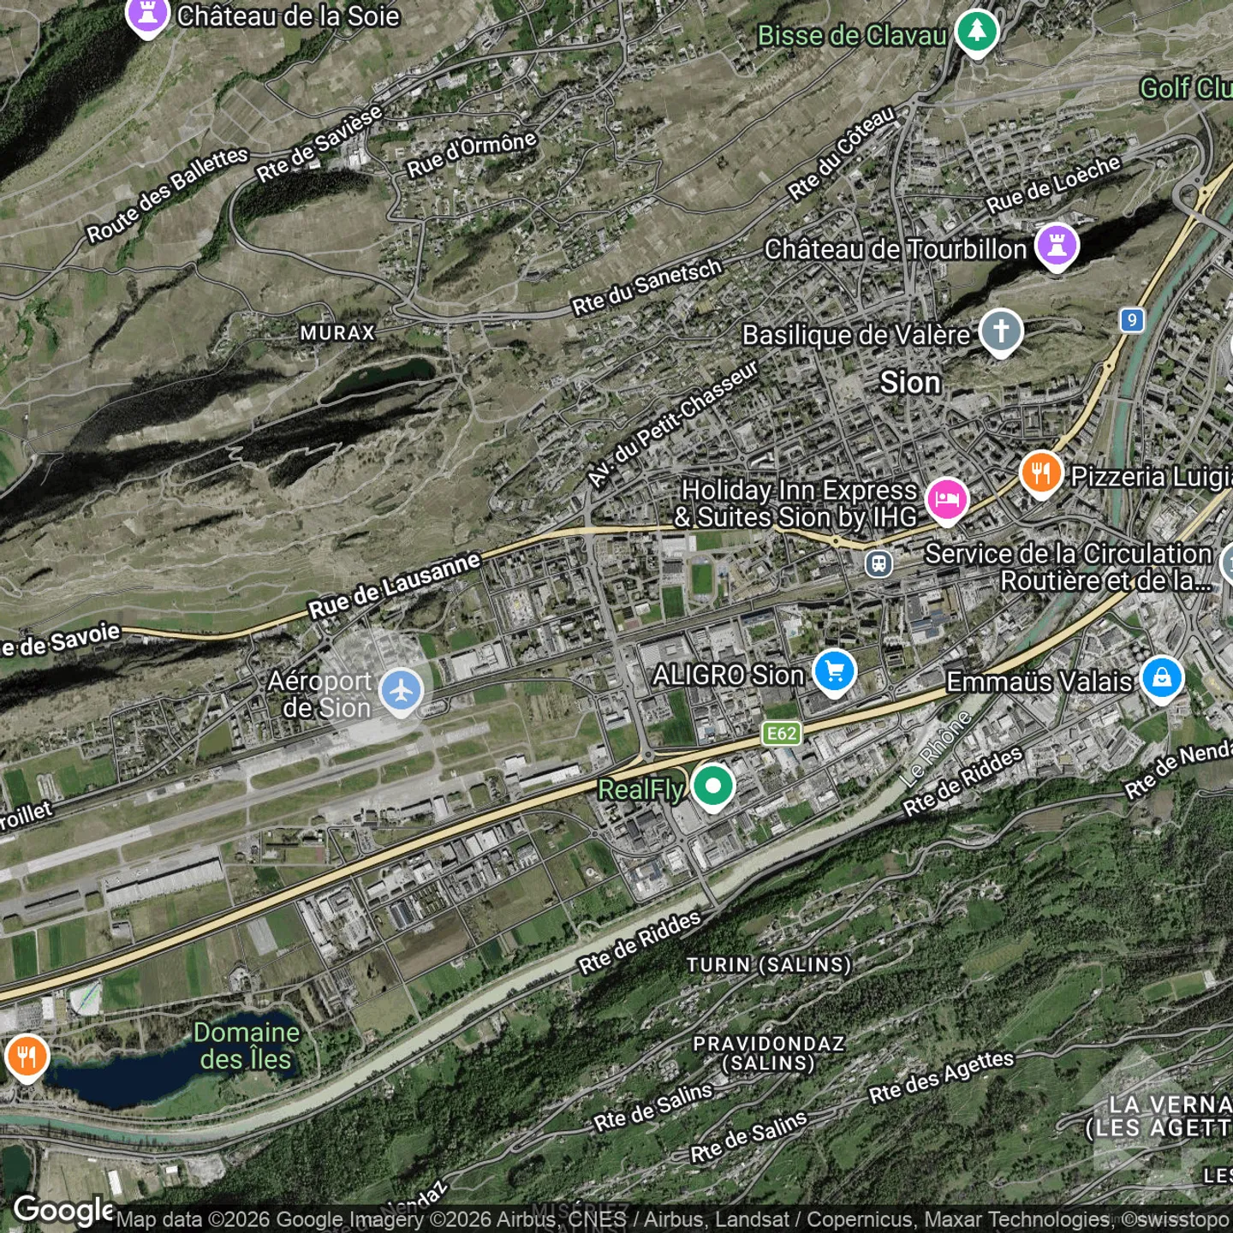The image size is (1233, 1233).
Task: Click the Route des Ballettes road label
Action: click(x=168, y=195)
